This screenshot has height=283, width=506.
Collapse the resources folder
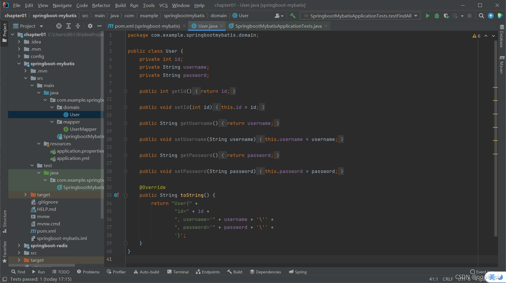click(x=39, y=144)
